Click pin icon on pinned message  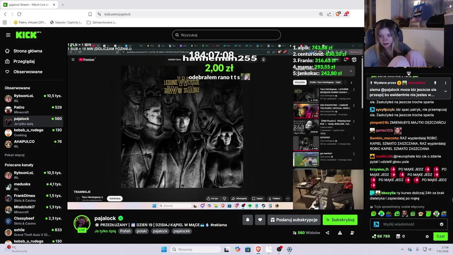(x=435, y=83)
